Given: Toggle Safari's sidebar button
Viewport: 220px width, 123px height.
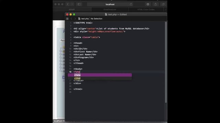Looking at the screenshot, I should [x=79, y=4].
